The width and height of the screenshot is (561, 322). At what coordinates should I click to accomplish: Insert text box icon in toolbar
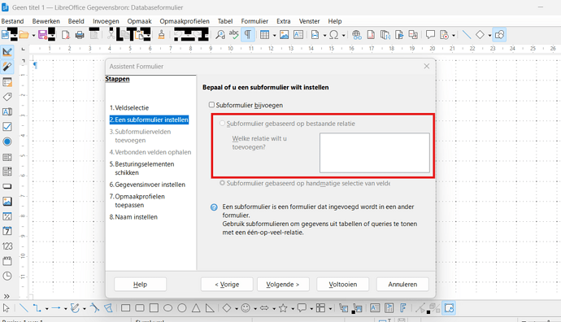pos(298,35)
